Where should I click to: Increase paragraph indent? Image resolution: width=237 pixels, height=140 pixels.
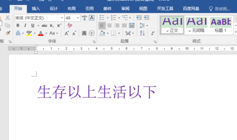pos(147,18)
